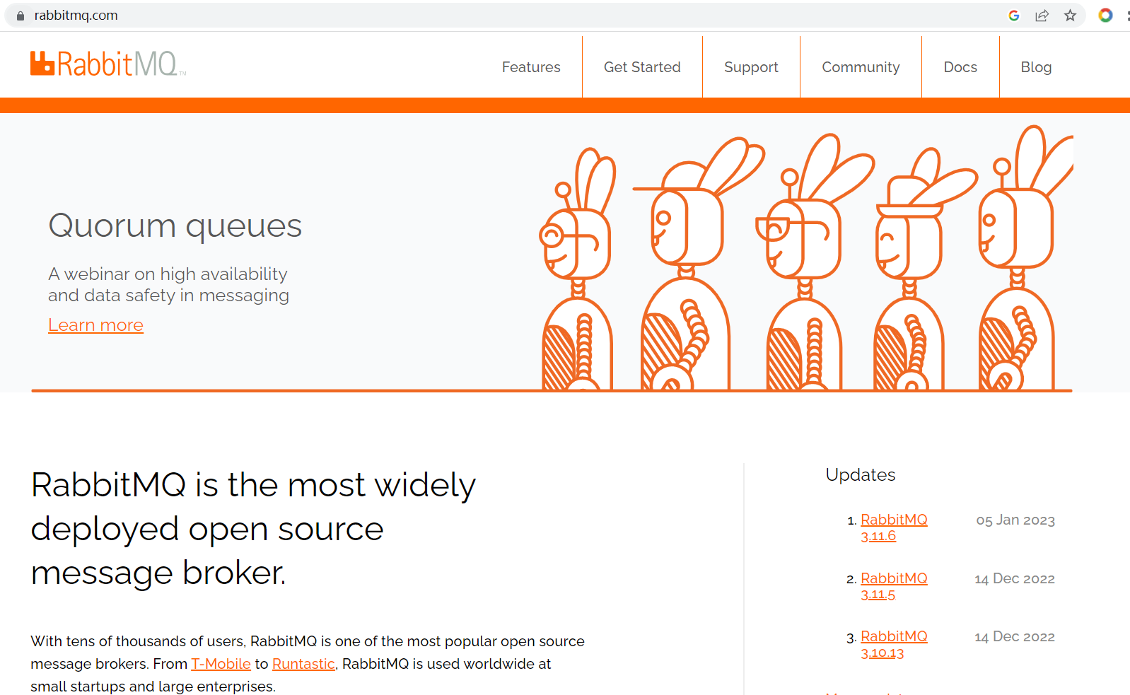The width and height of the screenshot is (1130, 695).
Task: Follow the Runtastic link
Action: click(303, 664)
